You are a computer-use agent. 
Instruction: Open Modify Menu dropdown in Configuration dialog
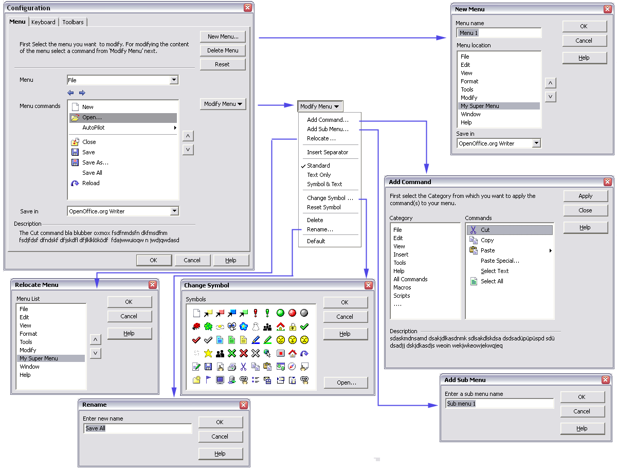(223, 104)
